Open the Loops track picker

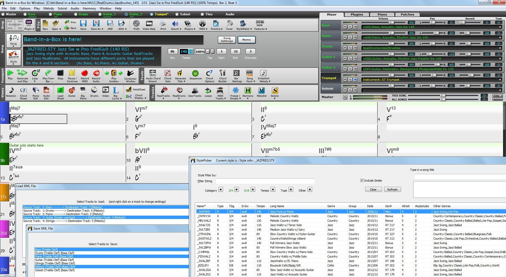pyautogui.click(x=208, y=92)
